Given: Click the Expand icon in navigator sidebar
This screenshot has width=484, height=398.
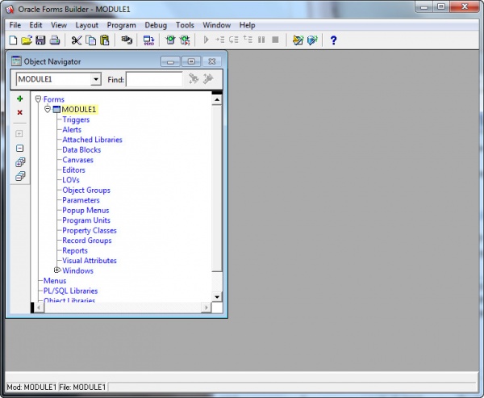Looking at the screenshot, I should click(x=19, y=134).
